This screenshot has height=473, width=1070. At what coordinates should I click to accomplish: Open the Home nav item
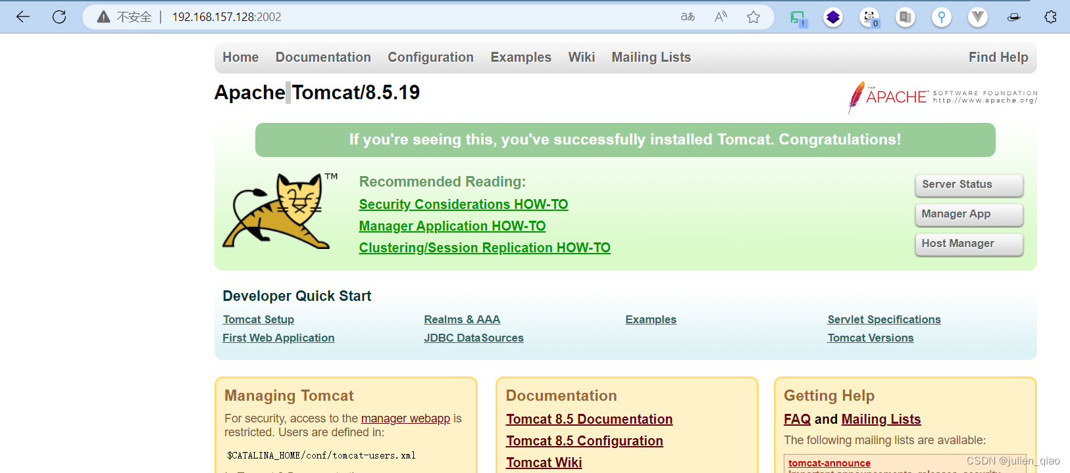click(240, 57)
